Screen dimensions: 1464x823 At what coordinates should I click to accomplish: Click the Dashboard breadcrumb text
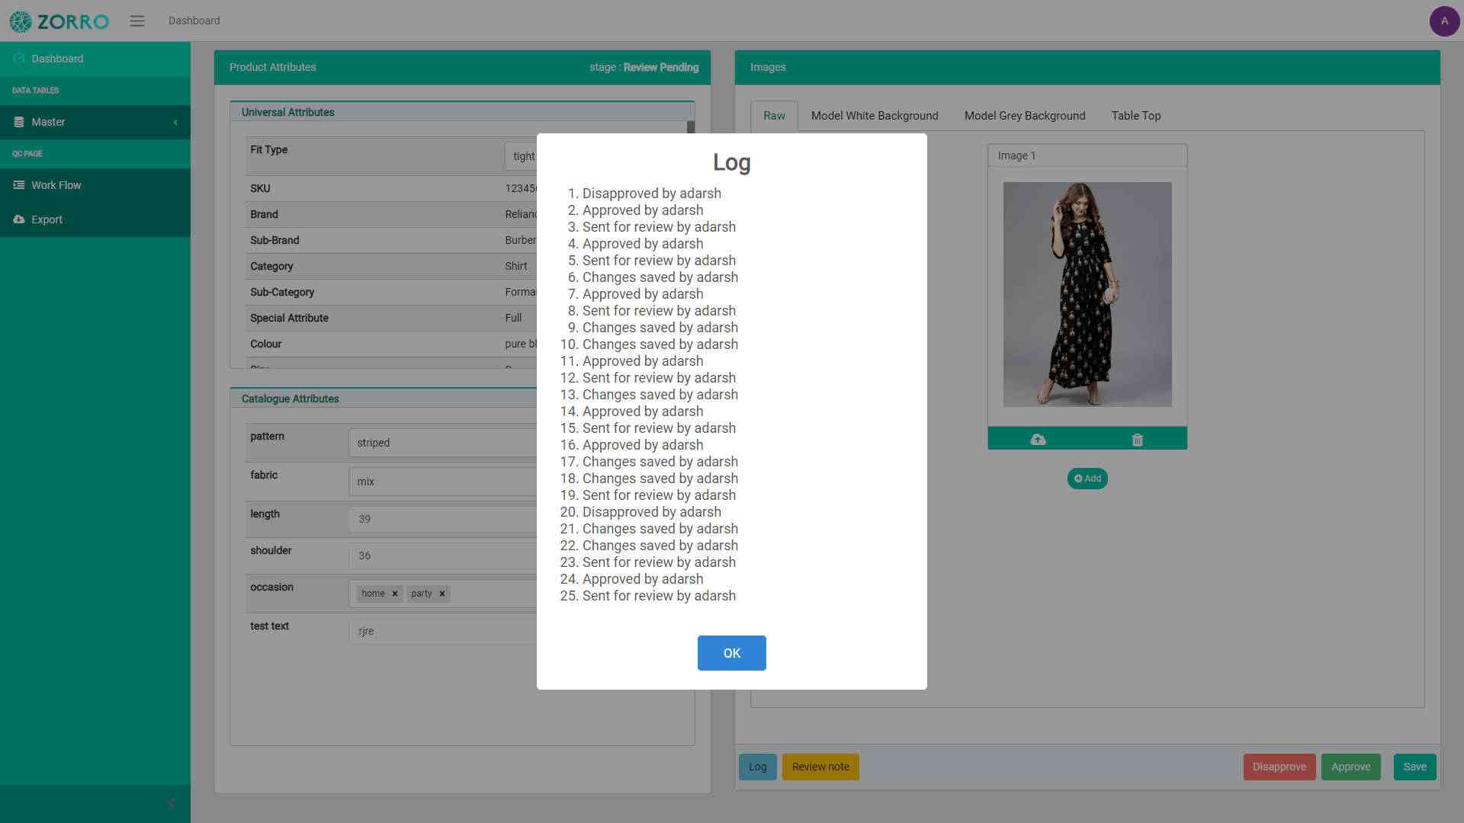(194, 21)
